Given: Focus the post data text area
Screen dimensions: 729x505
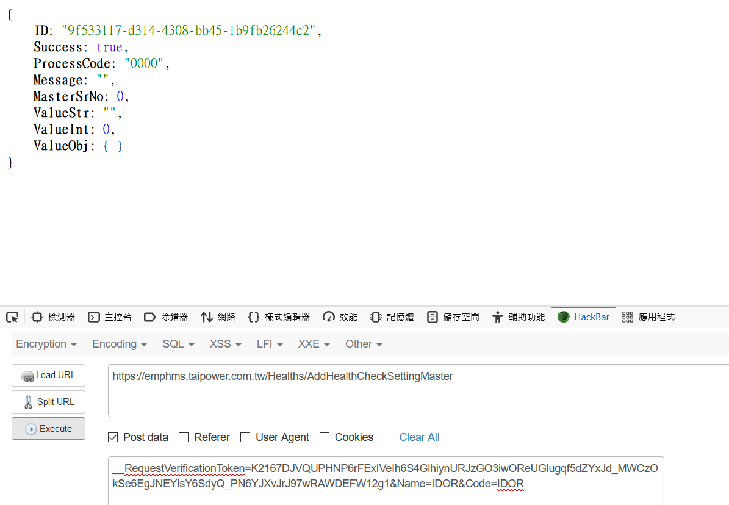Looking at the screenshot, I should 386,481.
